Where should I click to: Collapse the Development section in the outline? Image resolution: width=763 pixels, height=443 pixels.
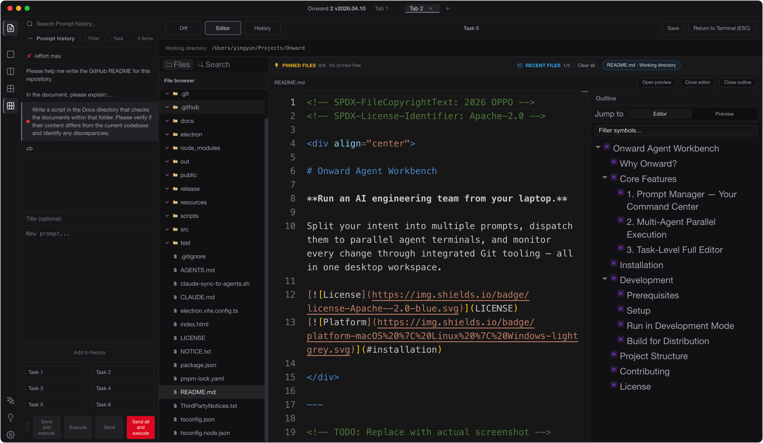[604, 280]
